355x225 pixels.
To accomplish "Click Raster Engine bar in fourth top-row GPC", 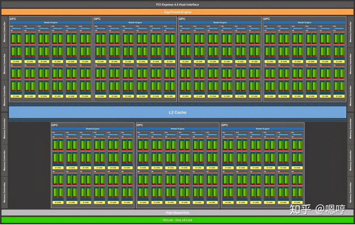I will click(x=304, y=22).
